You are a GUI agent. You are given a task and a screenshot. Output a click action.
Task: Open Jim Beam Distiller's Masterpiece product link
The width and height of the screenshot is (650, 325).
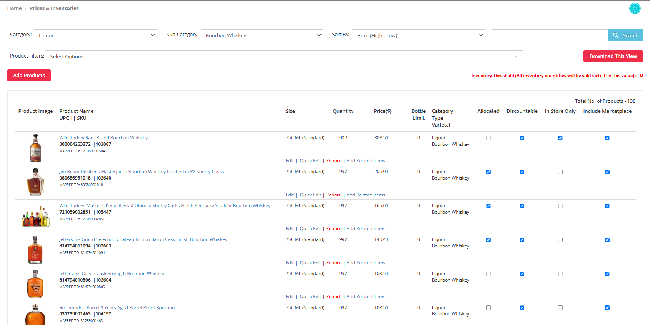(142, 172)
